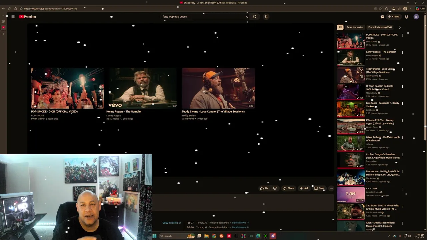Expand the vertical tabs chevron
The width and height of the screenshot is (427, 240).
(x=3, y=15)
